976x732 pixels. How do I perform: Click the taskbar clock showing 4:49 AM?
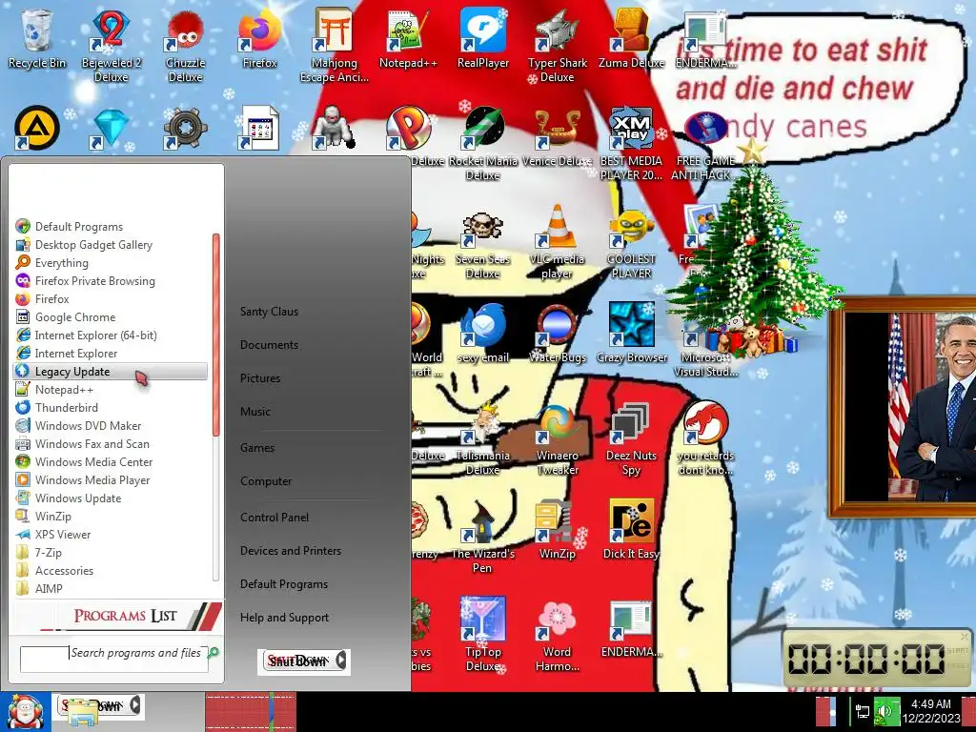coord(931,711)
